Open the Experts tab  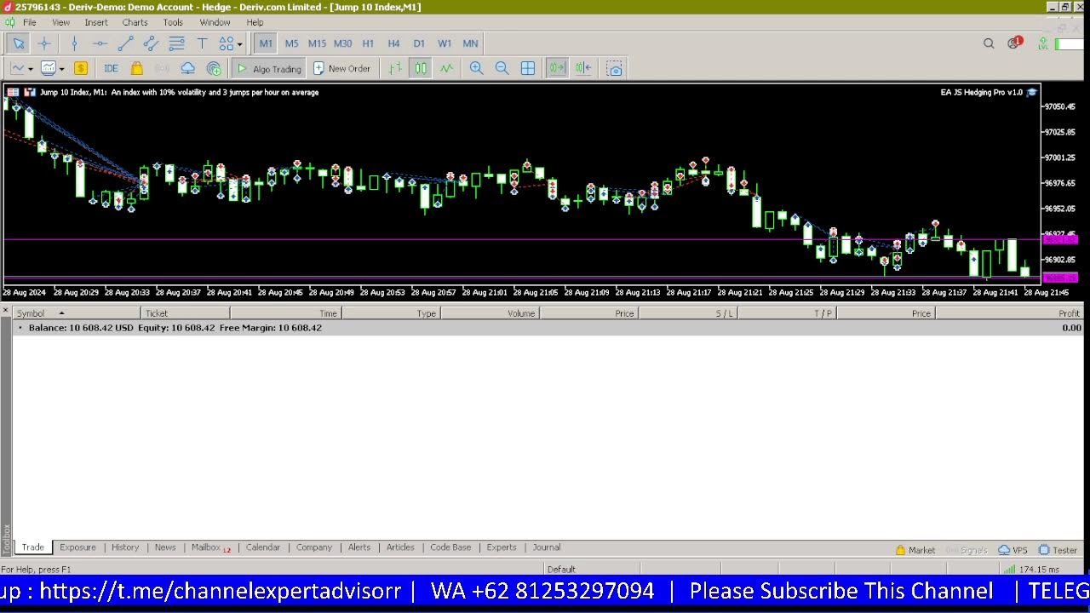point(502,547)
